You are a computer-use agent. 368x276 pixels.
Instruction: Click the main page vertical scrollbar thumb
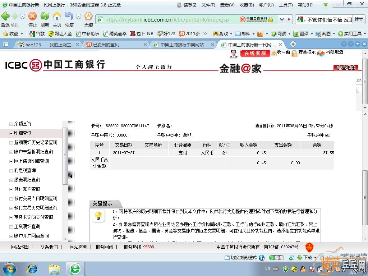[x=365, y=197]
